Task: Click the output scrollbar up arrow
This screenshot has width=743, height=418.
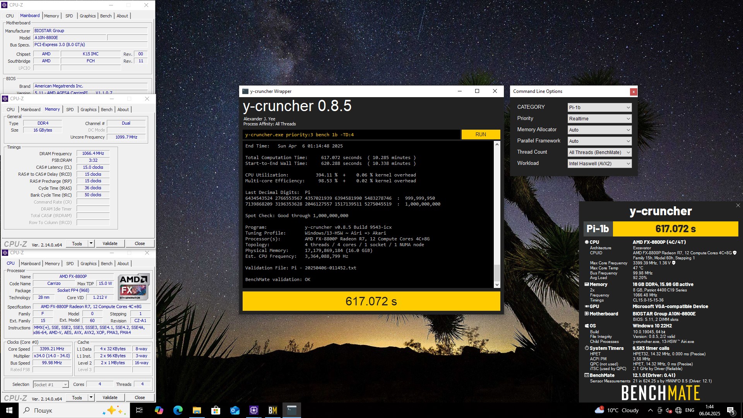Action: pyautogui.click(x=497, y=144)
